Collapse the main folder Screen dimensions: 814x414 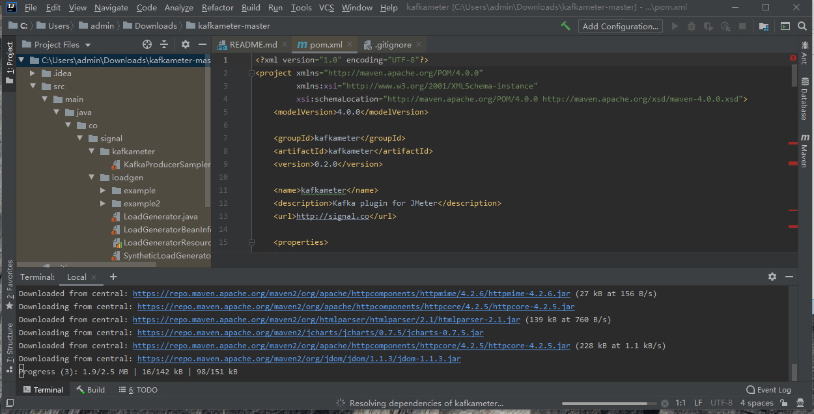tap(44, 100)
